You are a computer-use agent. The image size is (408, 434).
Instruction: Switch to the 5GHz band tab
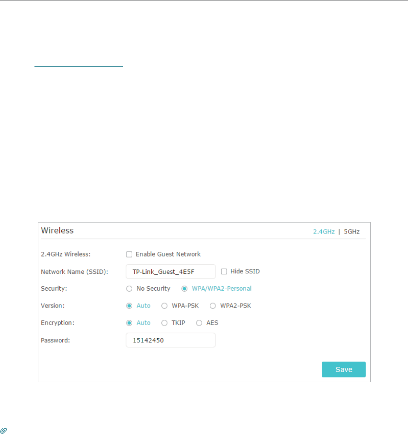pos(351,232)
